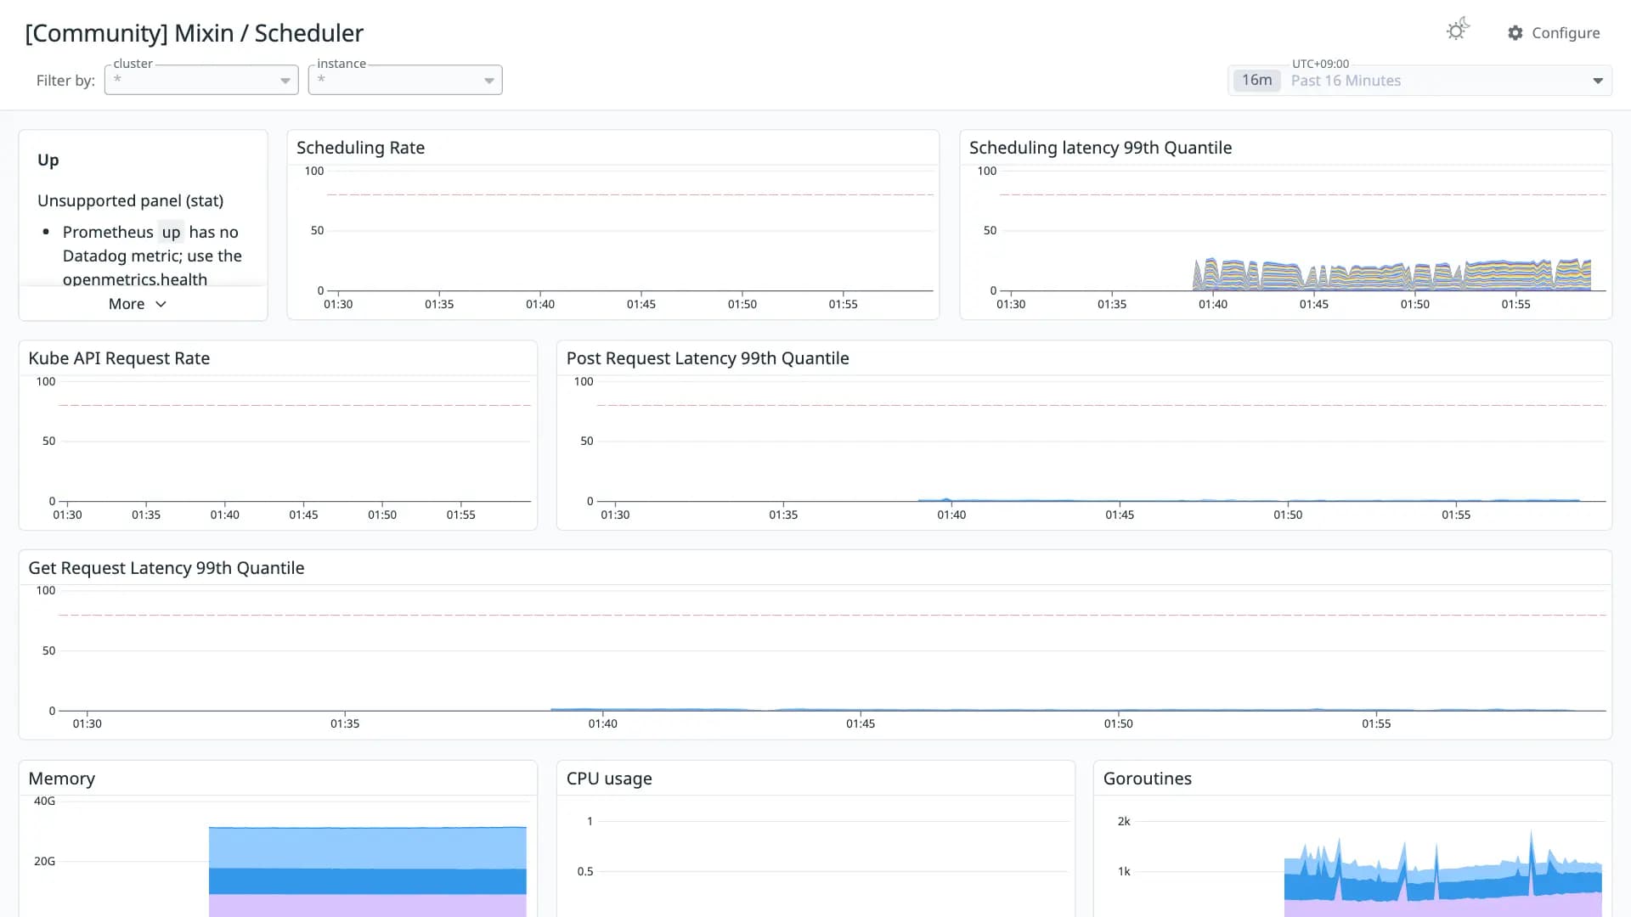Click the 16m time badge
The width and height of the screenshot is (1631, 917).
click(1256, 81)
